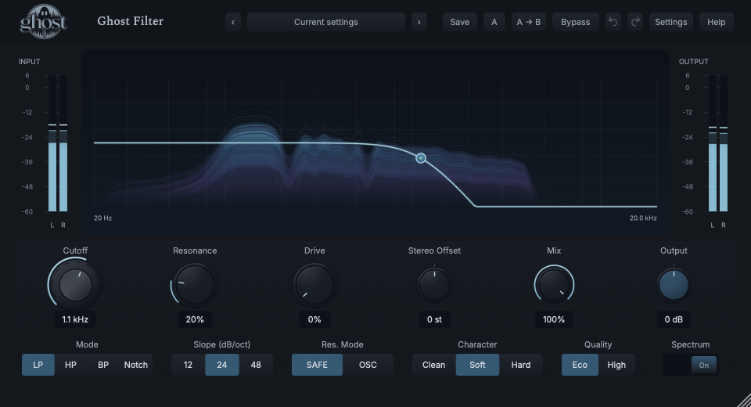
Task: Select BP filter mode
Action: 103,365
